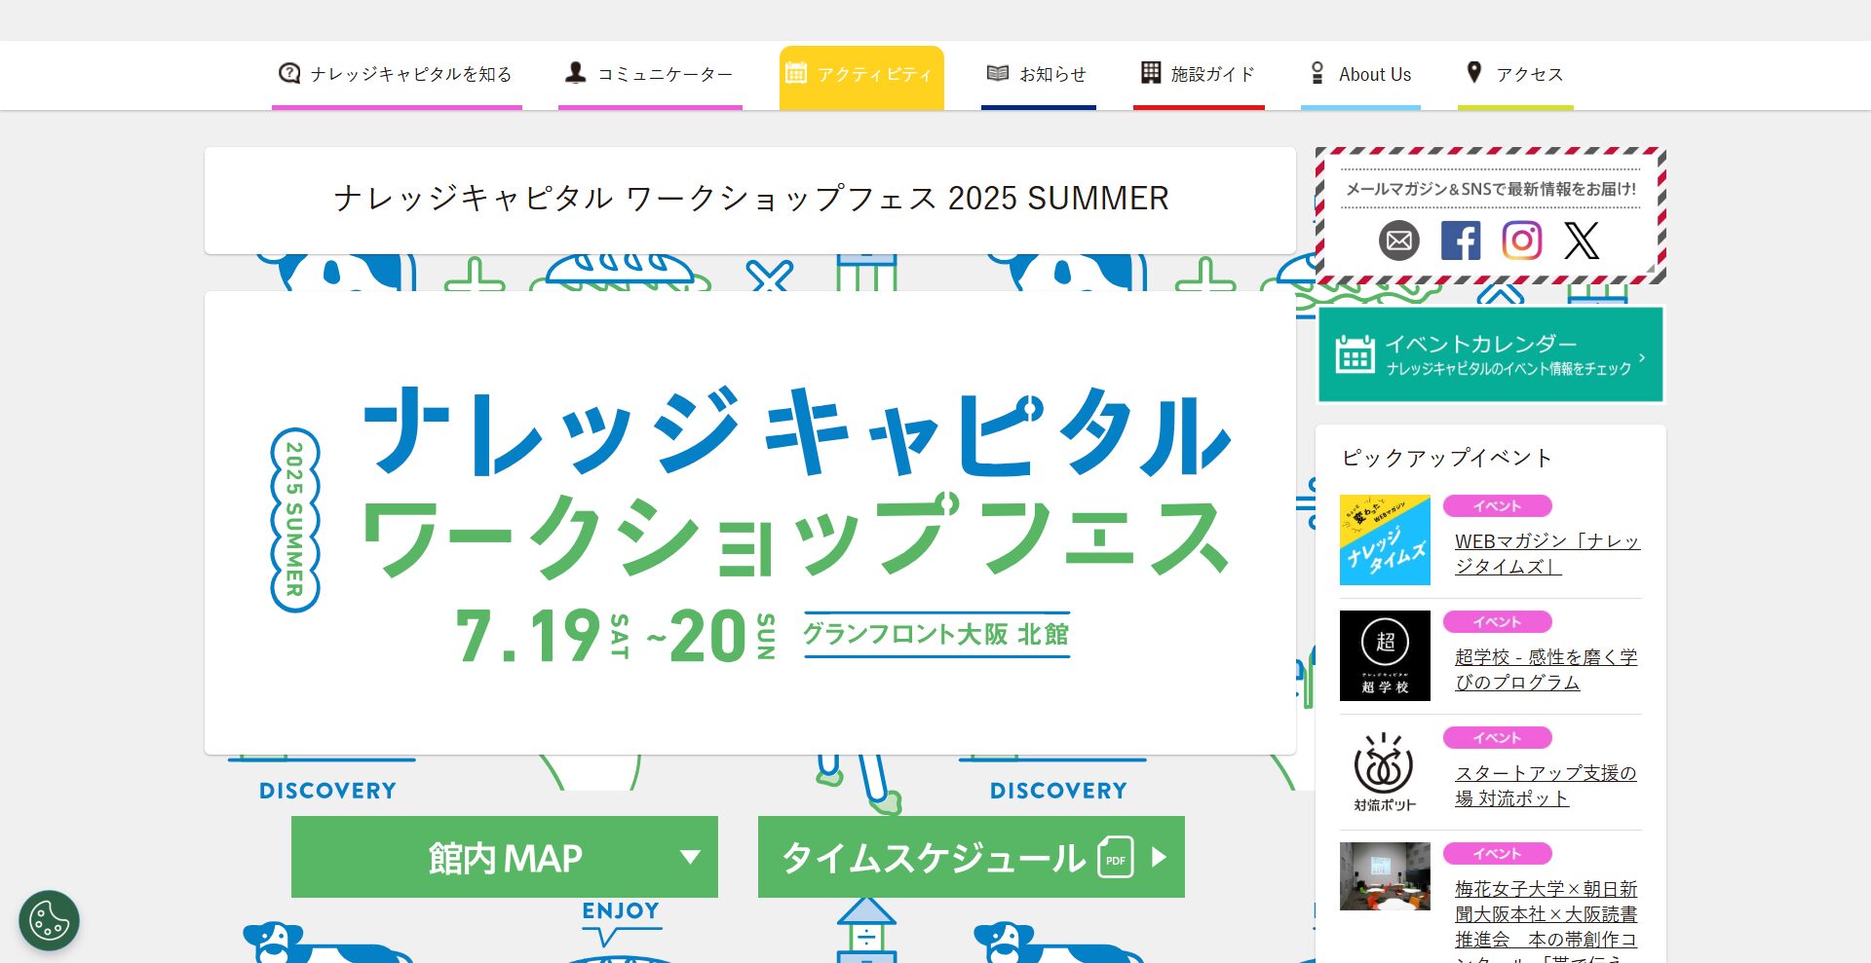This screenshot has width=1871, height=963.
Task: Open the Instagram icon
Action: (x=1522, y=241)
